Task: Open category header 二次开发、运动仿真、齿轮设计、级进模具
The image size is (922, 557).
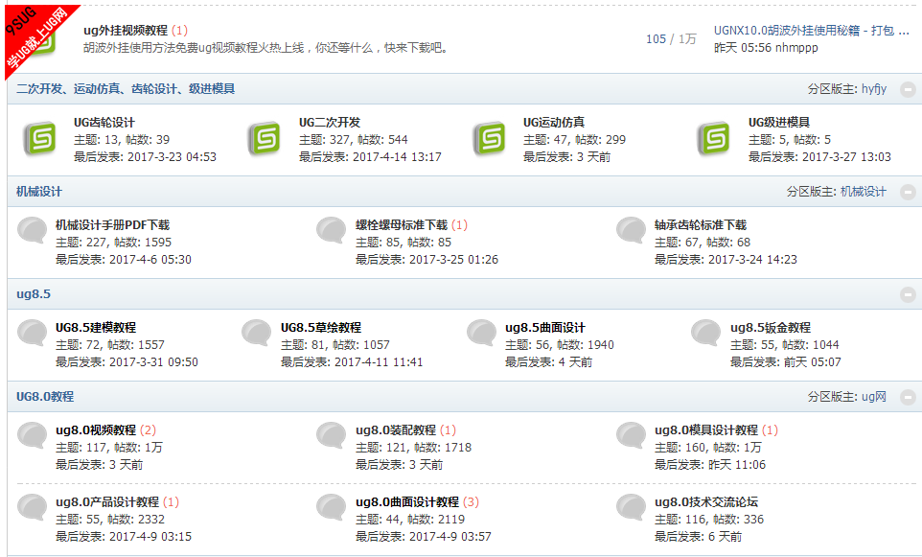Action: pos(126,89)
